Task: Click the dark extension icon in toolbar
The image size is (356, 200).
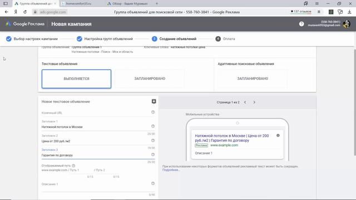Action: (331, 12)
